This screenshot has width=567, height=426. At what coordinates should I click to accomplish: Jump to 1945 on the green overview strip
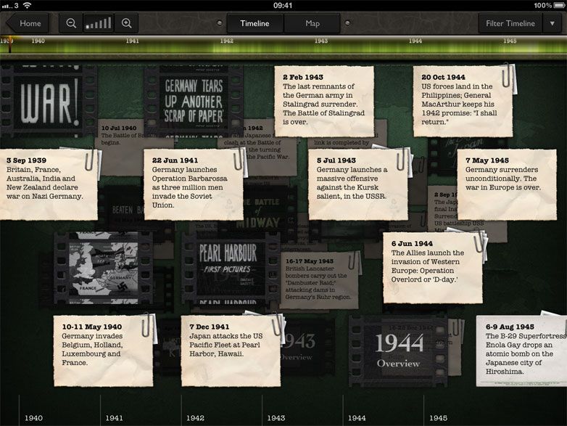tap(510, 41)
